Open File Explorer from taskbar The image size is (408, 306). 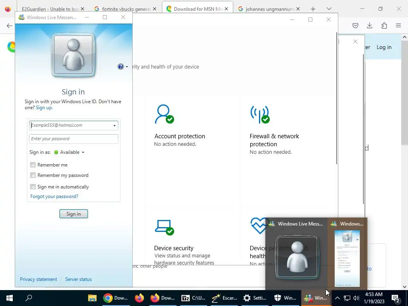(92, 298)
